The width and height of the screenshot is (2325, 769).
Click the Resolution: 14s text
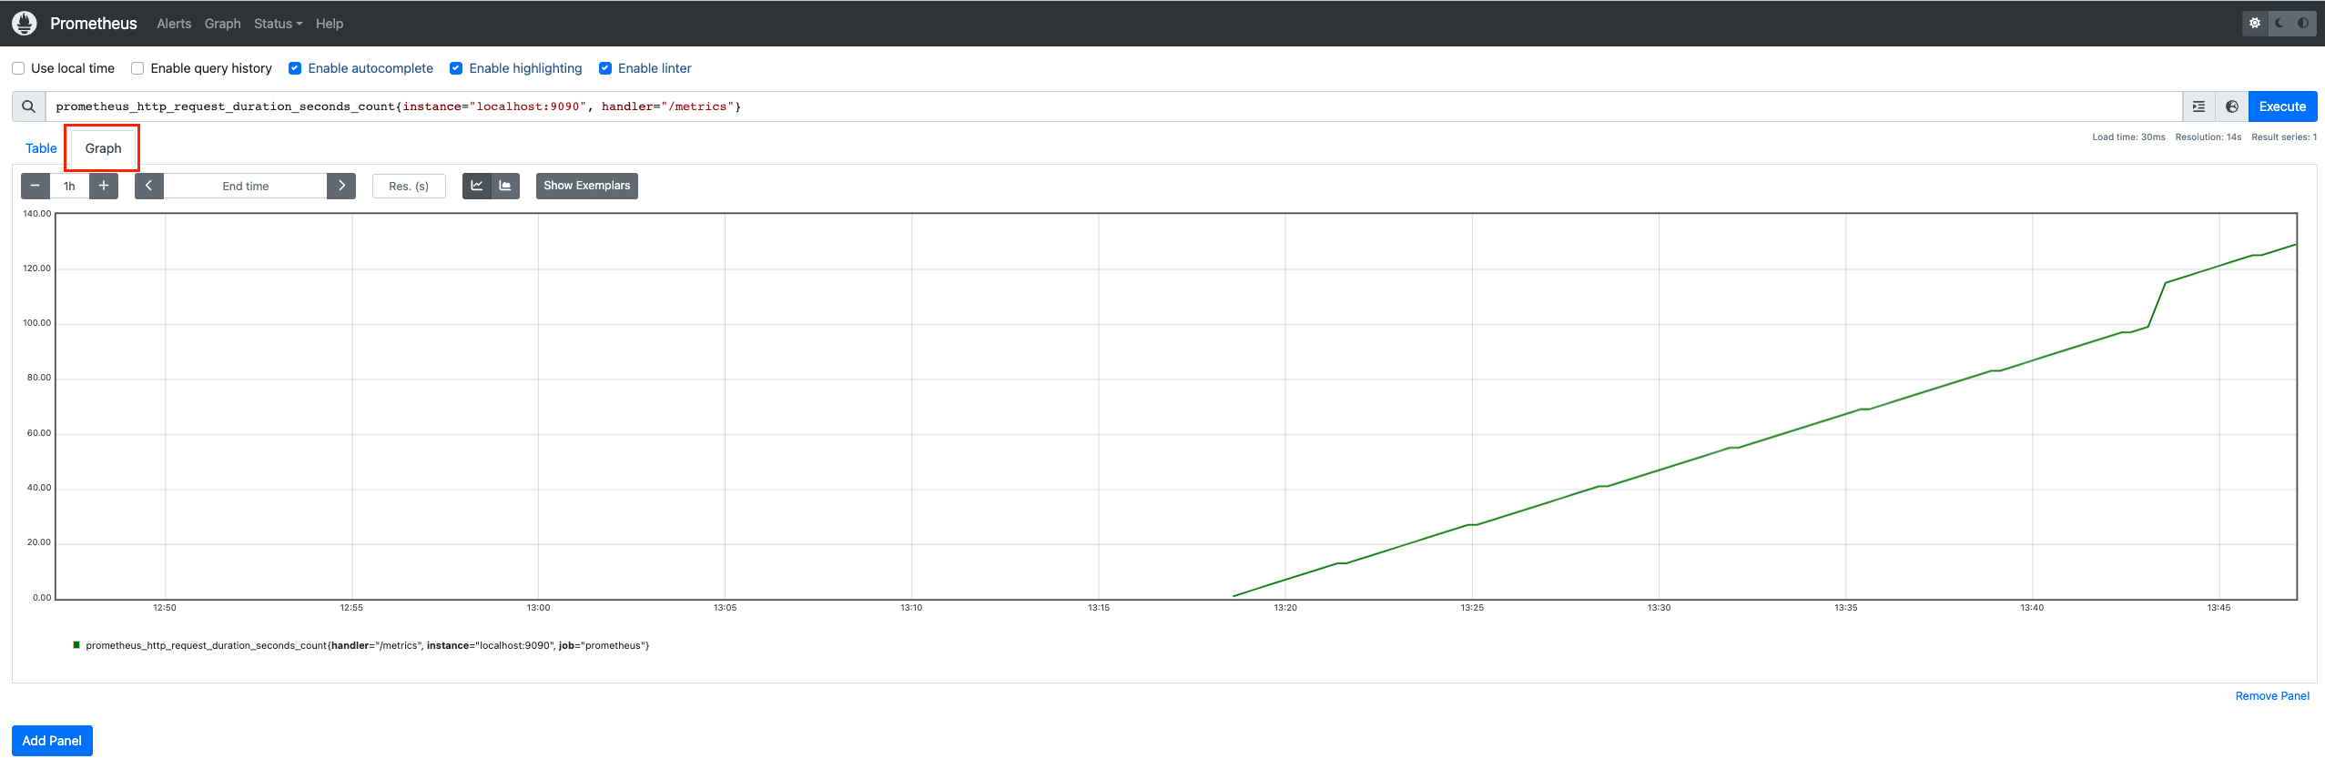click(2208, 137)
